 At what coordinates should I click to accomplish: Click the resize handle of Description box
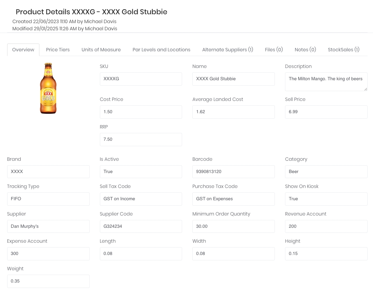[366, 89]
